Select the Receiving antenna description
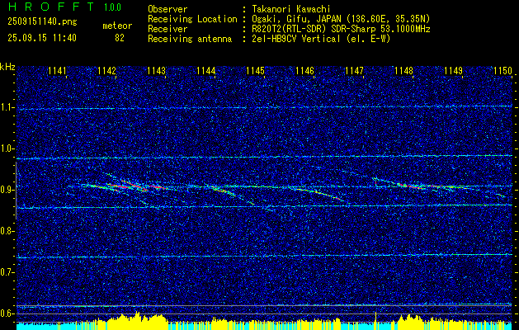 [321, 39]
